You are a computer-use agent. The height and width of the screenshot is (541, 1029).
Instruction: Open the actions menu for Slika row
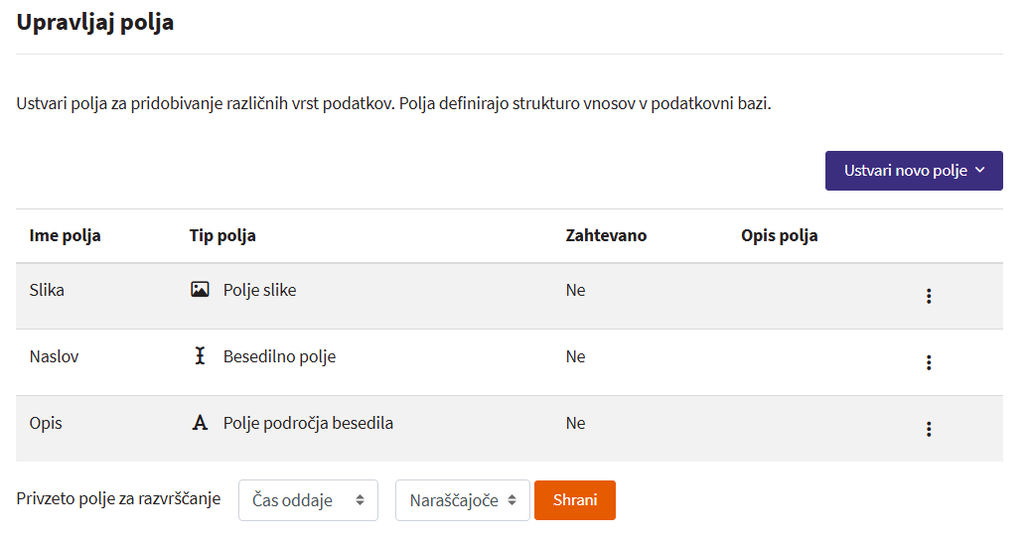click(x=929, y=296)
